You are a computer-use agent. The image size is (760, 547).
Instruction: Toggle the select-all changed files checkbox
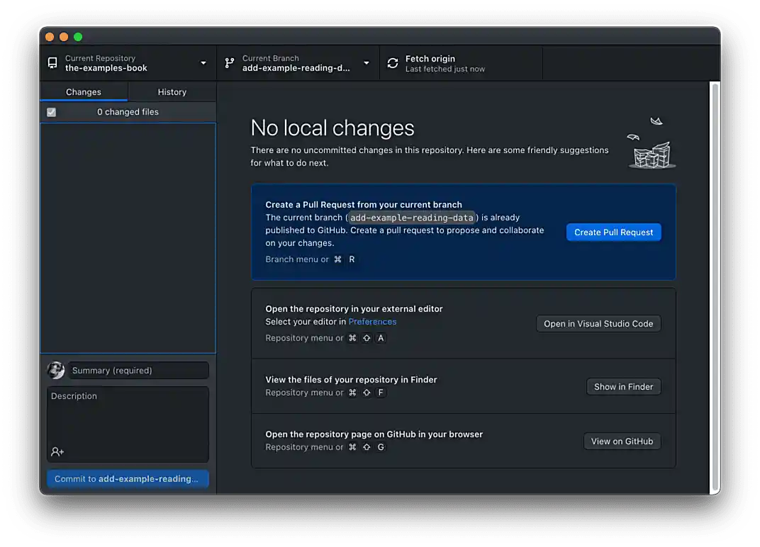pyautogui.click(x=51, y=111)
